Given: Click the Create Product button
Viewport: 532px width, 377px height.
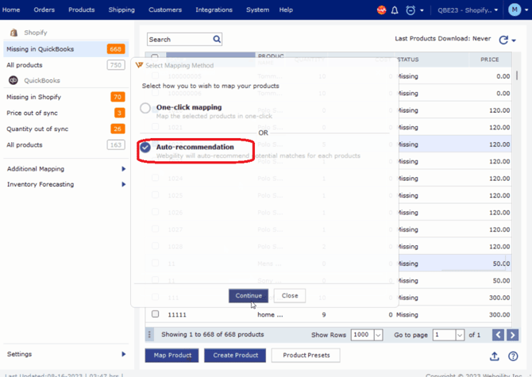Looking at the screenshot, I should click(235, 355).
